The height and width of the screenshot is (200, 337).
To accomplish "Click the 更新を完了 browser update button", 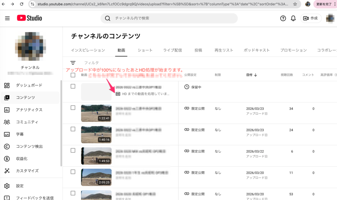I will pyautogui.click(x=324, y=4).
